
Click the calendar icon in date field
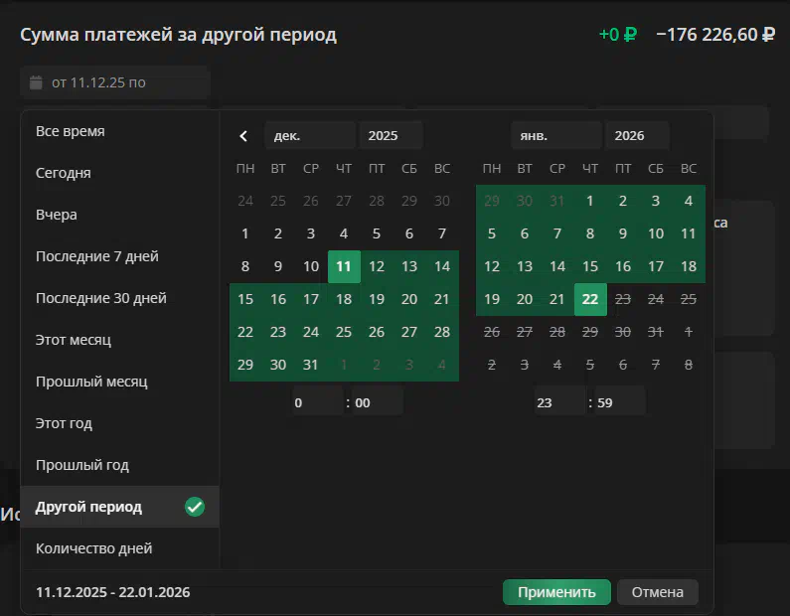point(37,82)
